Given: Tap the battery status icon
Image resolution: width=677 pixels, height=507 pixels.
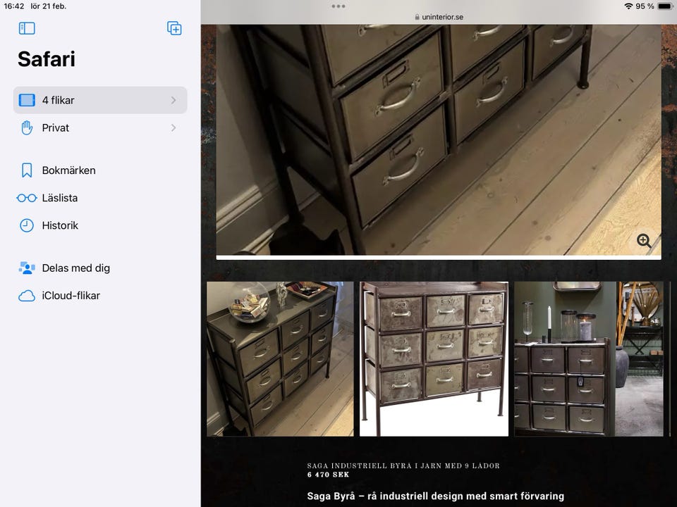Looking at the screenshot, I should [664, 6].
